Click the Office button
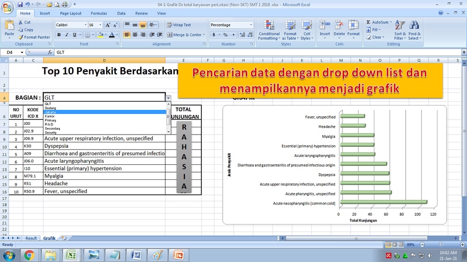The image size is (467, 262). click(x=7, y=7)
